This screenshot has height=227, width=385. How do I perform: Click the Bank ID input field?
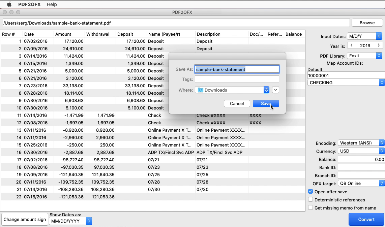tap(361, 168)
